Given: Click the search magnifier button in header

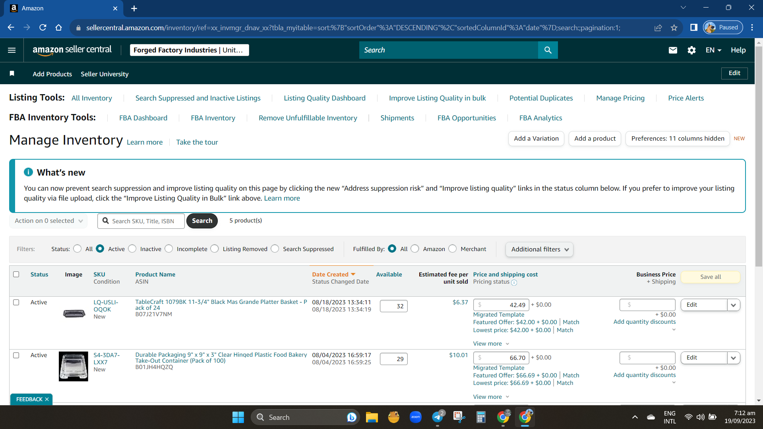Looking at the screenshot, I should [x=548, y=50].
